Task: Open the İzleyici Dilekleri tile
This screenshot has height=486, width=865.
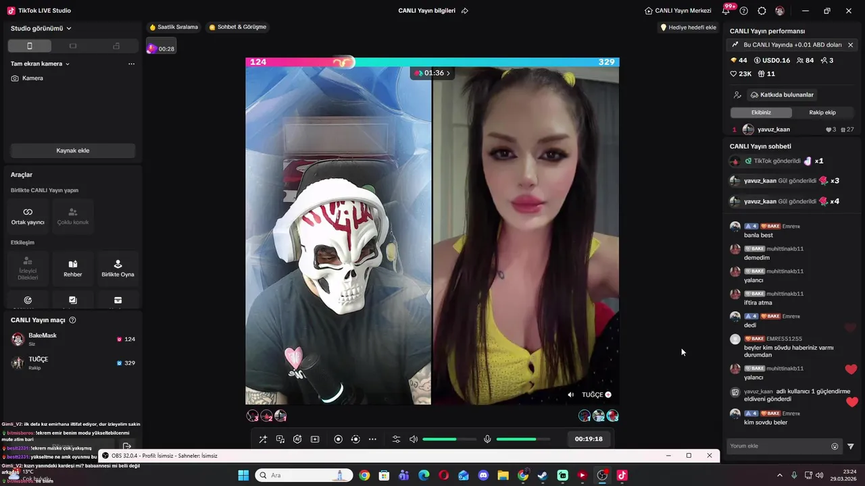Action: (28, 269)
